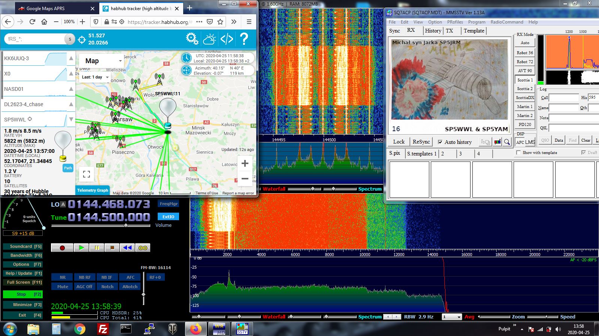The image size is (599, 336).
Task: Switch to the History tab in MMSSTV
Action: pyautogui.click(x=433, y=31)
